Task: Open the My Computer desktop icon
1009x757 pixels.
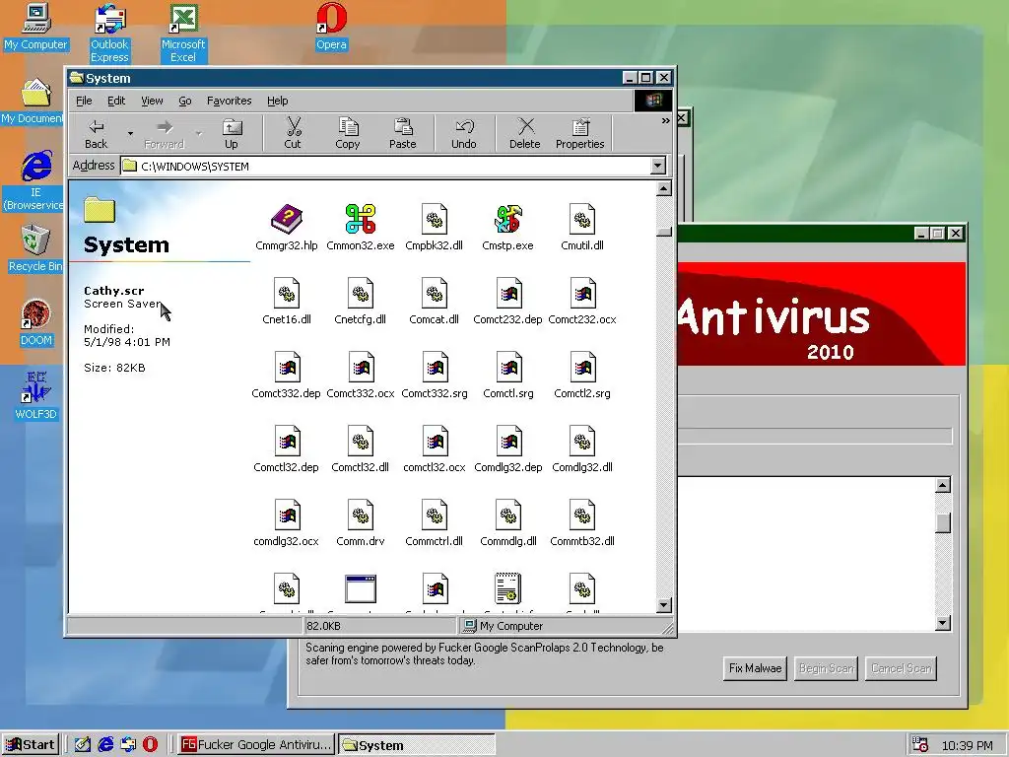Action: 36,27
